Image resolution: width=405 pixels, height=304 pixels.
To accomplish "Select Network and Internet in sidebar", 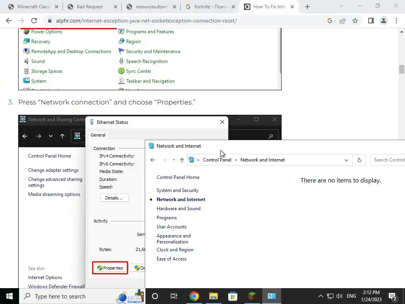I will click(x=181, y=199).
